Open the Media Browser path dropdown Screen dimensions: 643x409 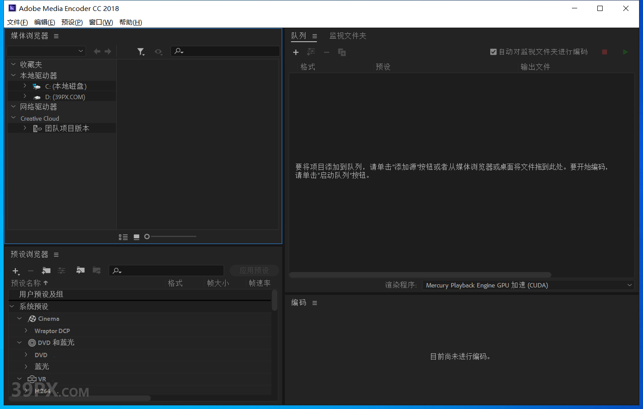(x=46, y=51)
